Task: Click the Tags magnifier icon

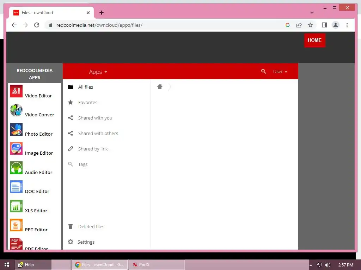Action: [71, 164]
